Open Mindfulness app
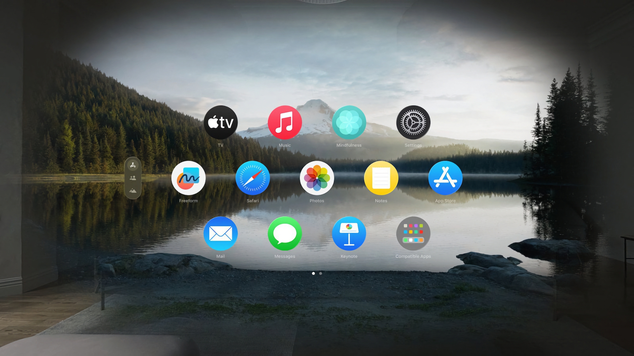Viewport: 634px width, 356px height. [x=349, y=123]
